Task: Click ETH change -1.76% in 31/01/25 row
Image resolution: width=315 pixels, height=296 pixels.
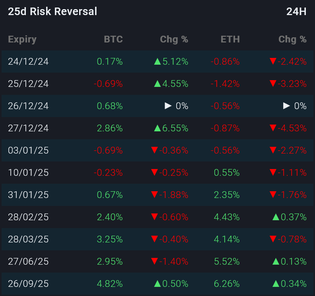Action: [x=288, y=195]
